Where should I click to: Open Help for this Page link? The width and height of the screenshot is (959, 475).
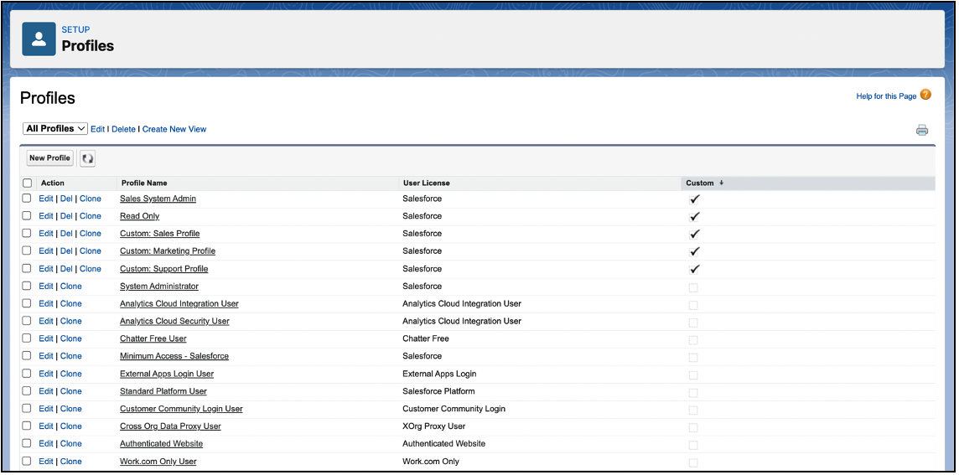[x=886, y=96]
